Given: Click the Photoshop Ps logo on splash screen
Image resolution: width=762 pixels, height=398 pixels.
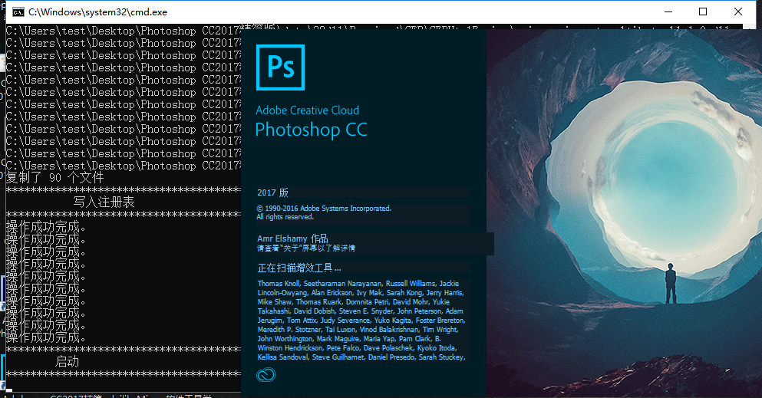Looking at the screenshot, I should [x=280, y=67].
